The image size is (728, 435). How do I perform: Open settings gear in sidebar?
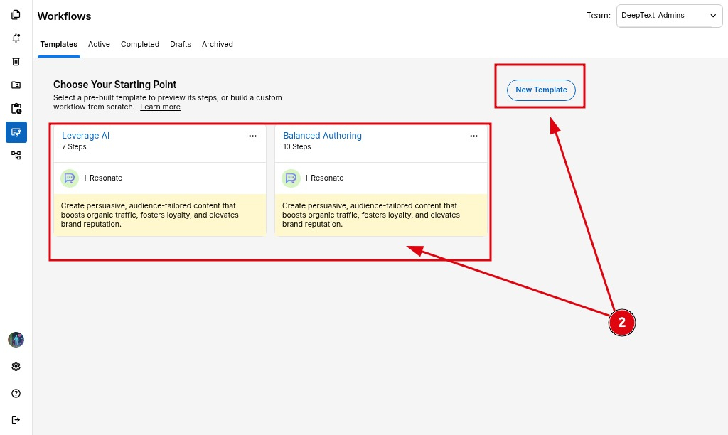click(x=16, y=367)
